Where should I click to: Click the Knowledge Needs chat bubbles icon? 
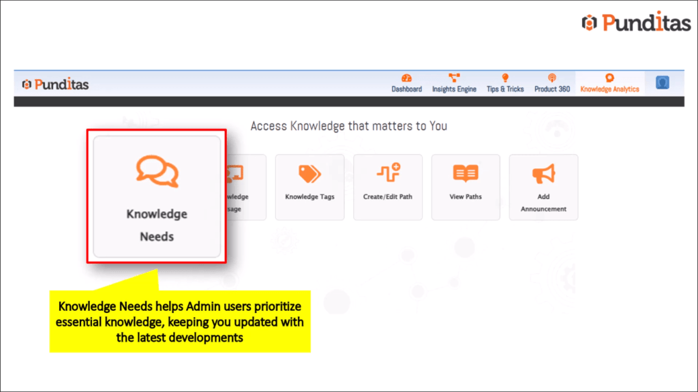(157, 172)
